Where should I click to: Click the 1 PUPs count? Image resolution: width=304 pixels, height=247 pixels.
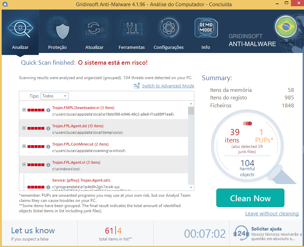[264, 136]
